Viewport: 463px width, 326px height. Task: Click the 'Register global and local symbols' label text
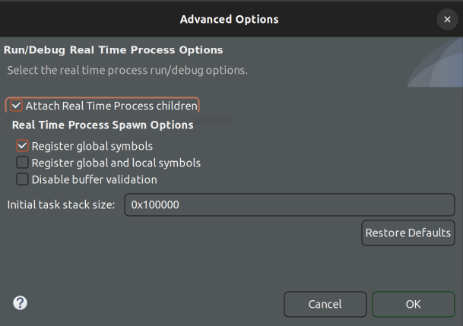click(116, 163)
